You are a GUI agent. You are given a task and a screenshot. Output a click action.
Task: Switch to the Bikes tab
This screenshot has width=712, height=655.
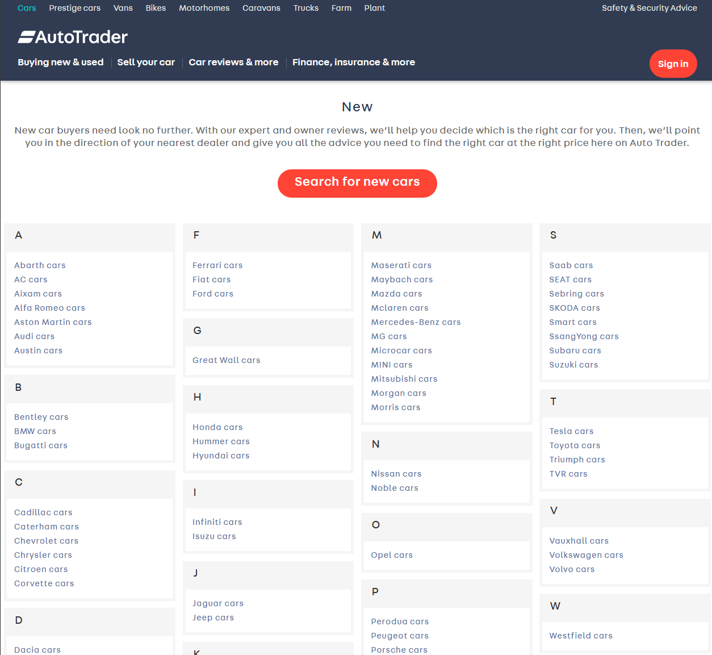[x=156, y=8]
